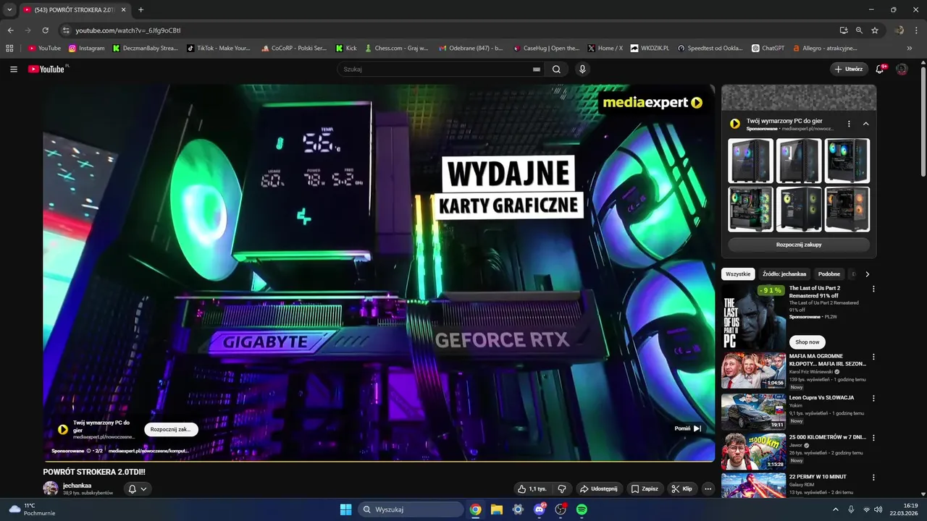Open notification preferences dropdown for jechankaa
The width and height of the screenshot is (927, 521).
point(138,488)
